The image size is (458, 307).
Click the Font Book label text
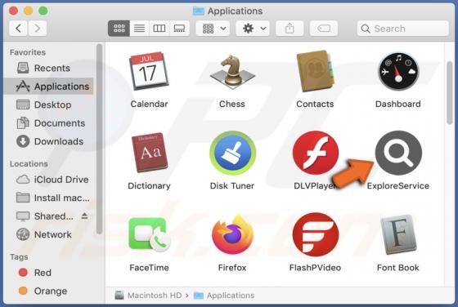398,268
